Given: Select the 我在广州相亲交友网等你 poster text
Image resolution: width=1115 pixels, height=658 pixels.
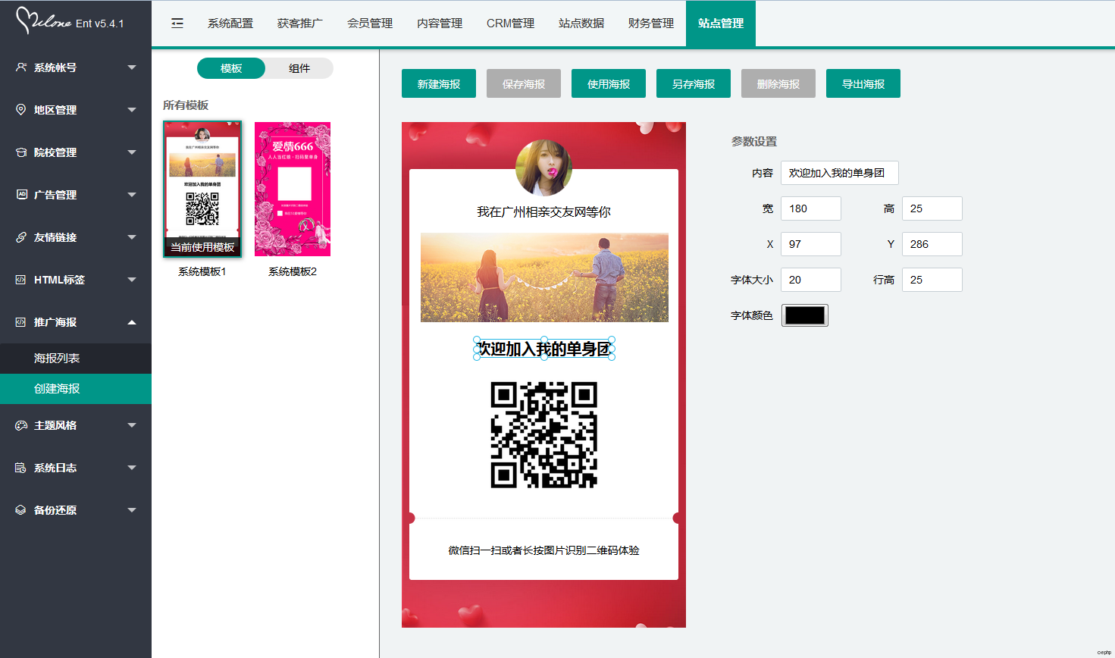Looking at the screenshot, I should point(543,212).
